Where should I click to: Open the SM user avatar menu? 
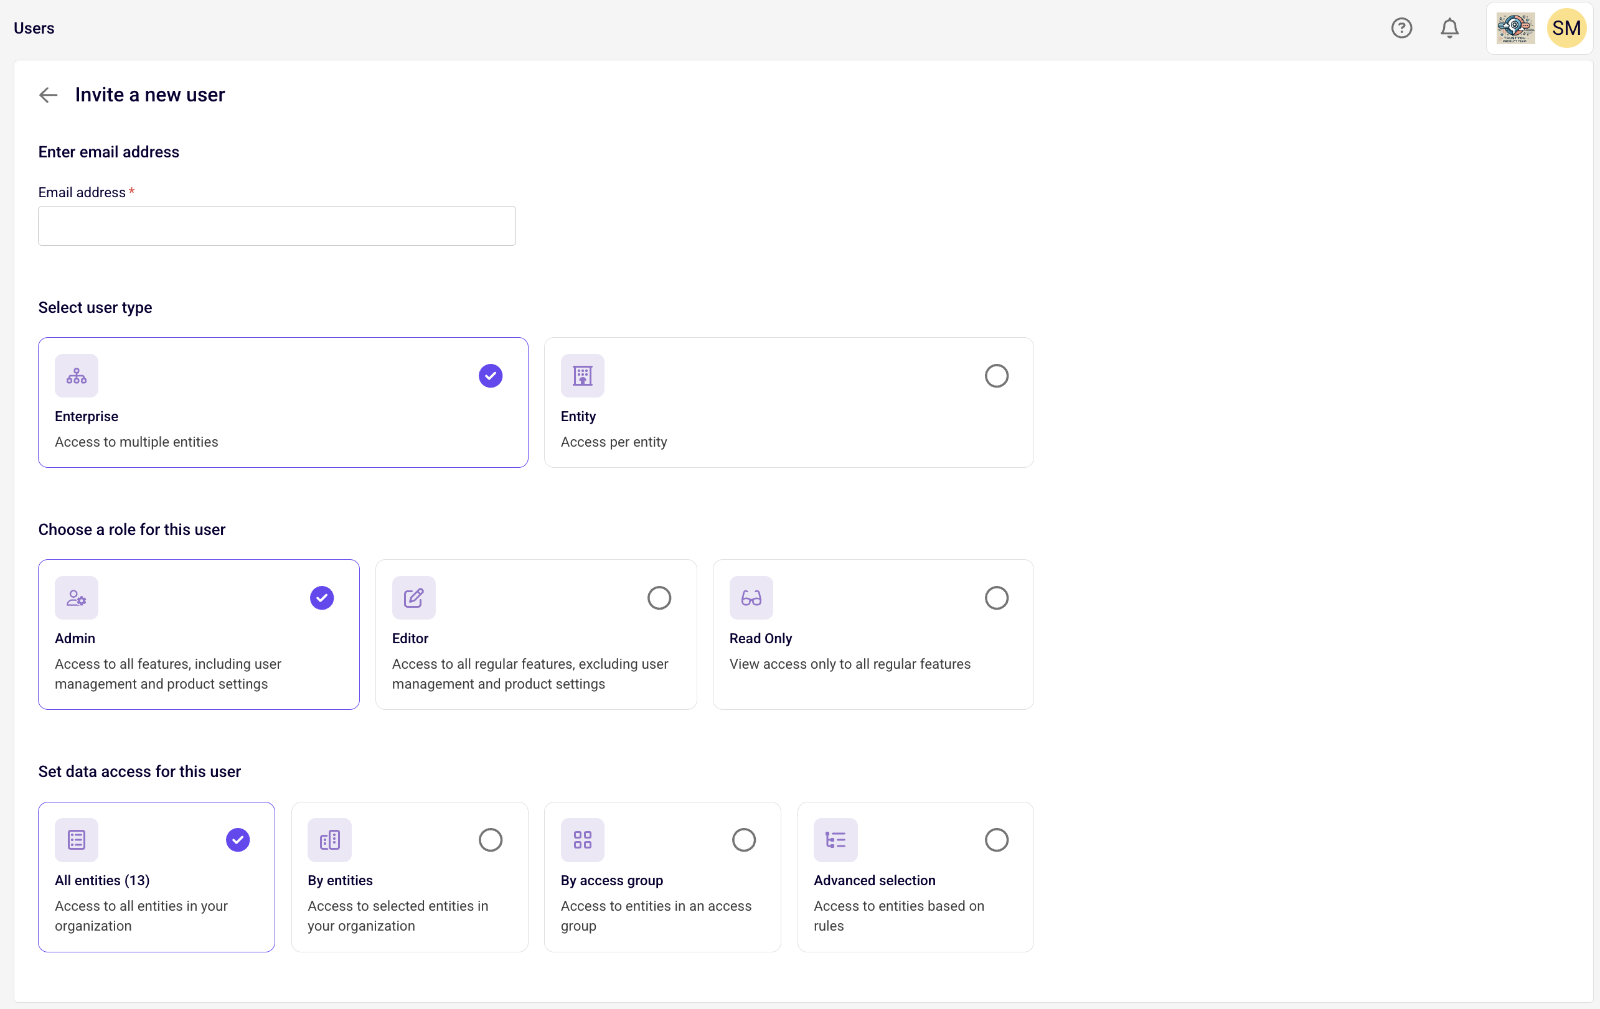click(x=1566, y=28)
